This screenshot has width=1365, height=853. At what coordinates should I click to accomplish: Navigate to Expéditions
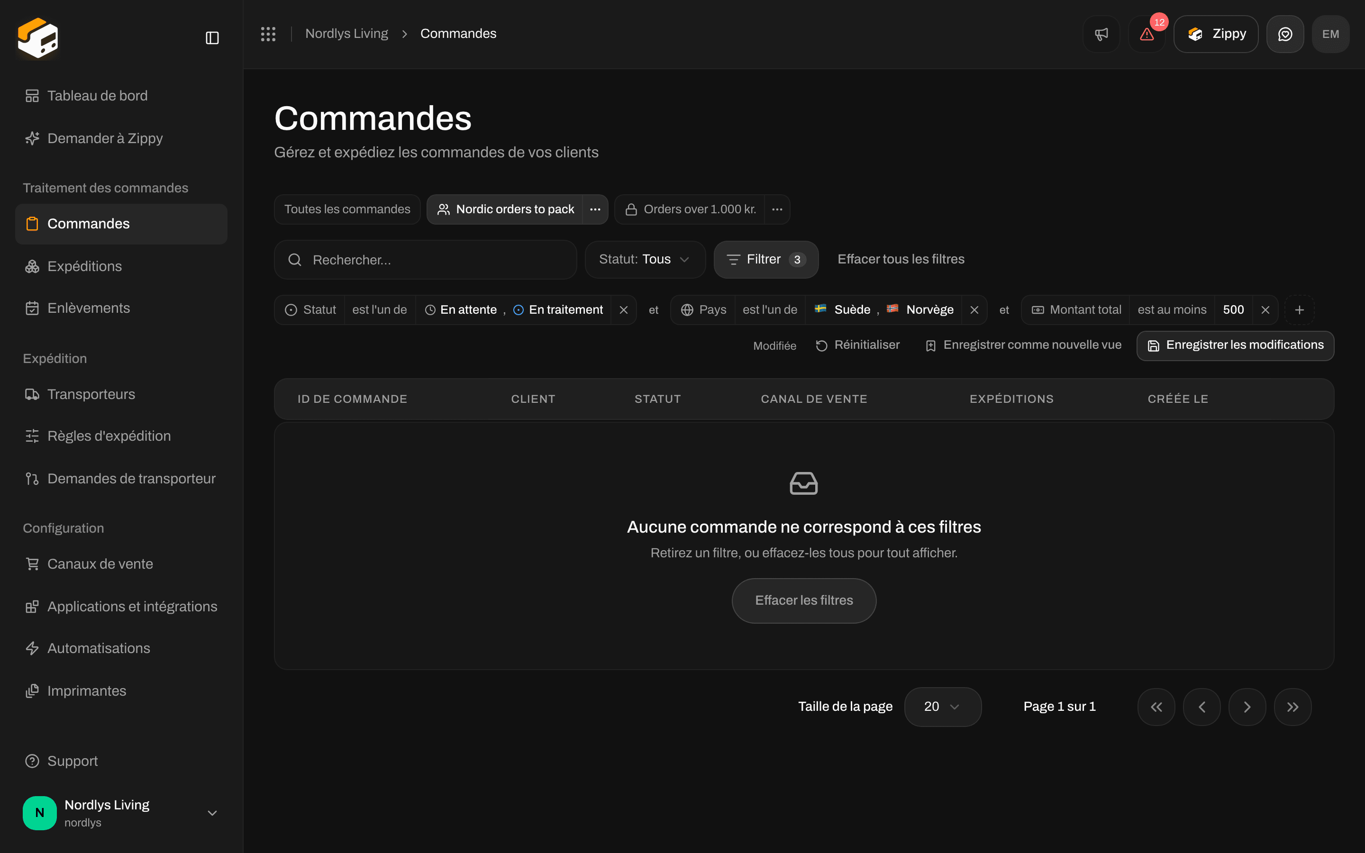[x=121, y=266]
